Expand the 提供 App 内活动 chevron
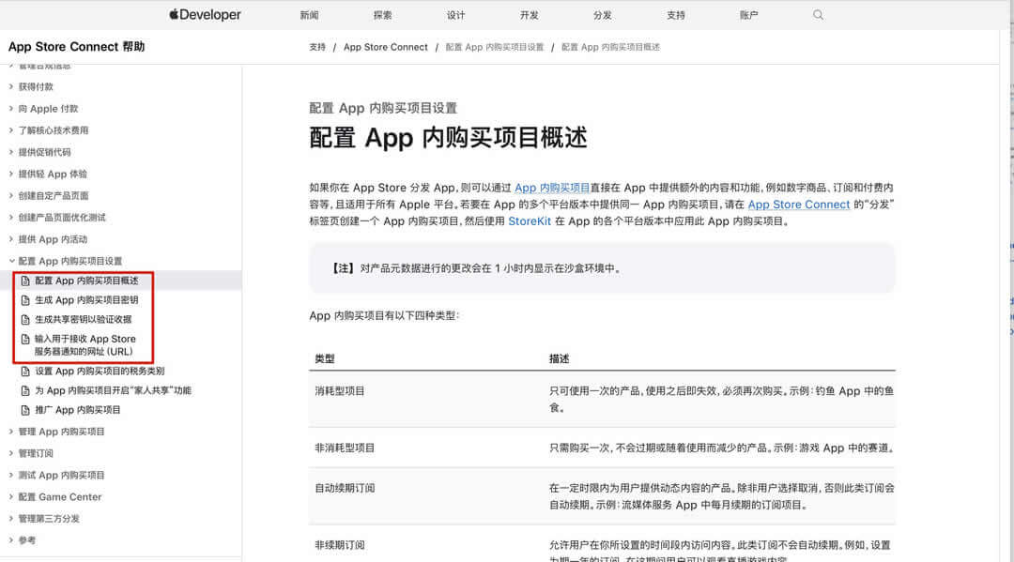1014x562 pixels. click(x=11, y=239)
